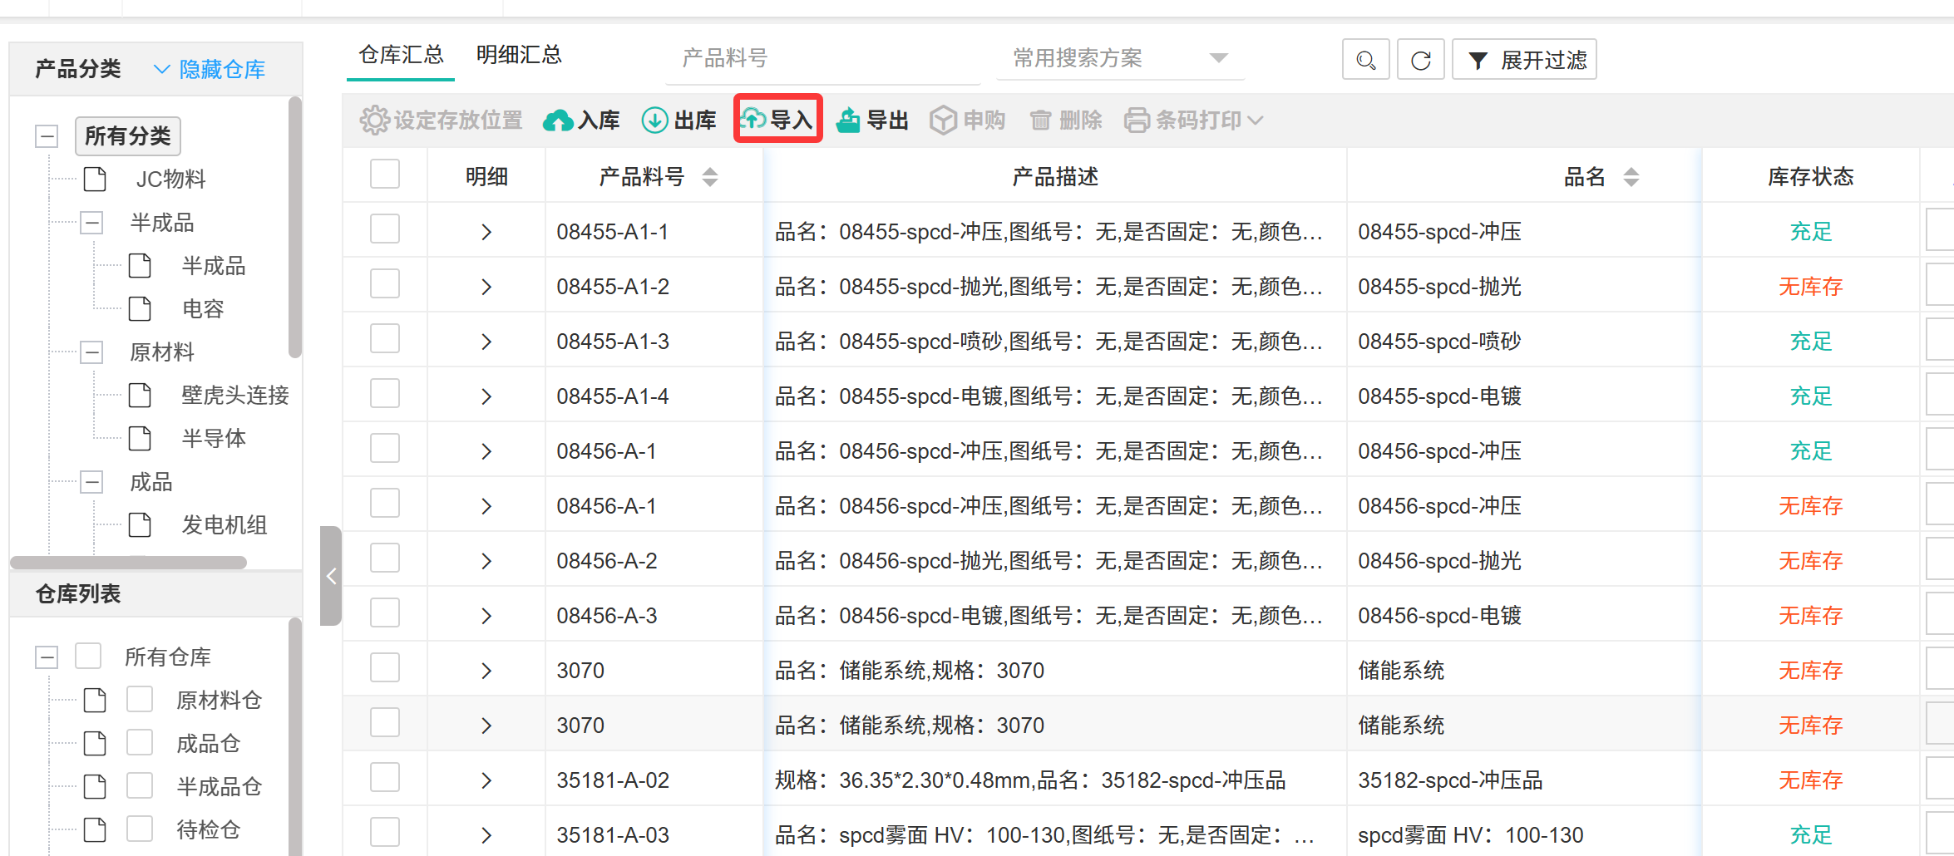Expand detail row for 08455-A1-2
1954x856 pixels.
[486, 287]
